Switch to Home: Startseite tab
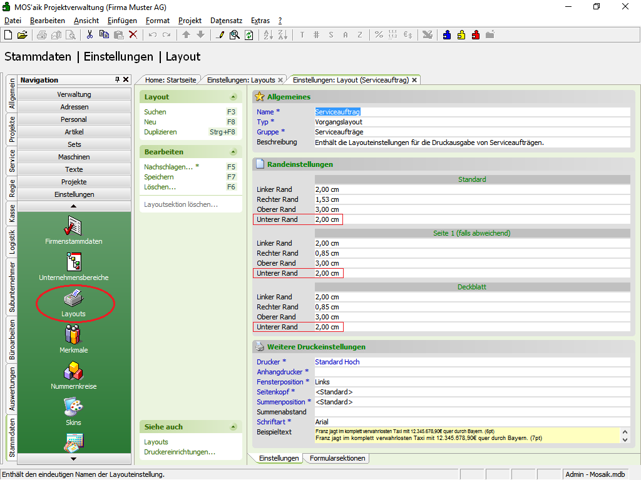Screen dimensions: 641x480 coord(170,80)
